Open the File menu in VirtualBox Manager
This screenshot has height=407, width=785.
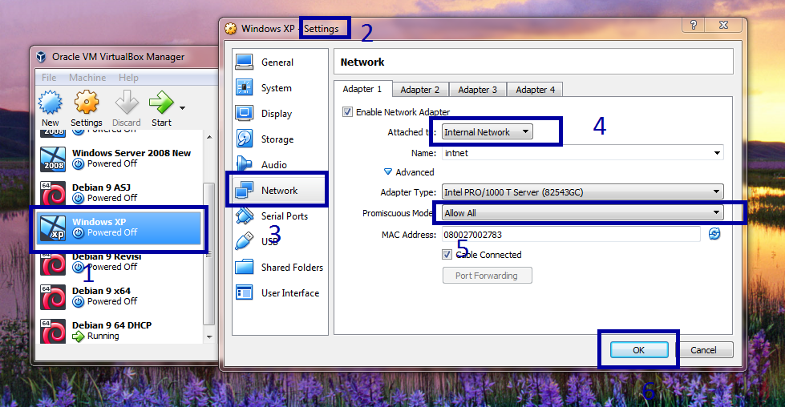click(x=49, y=78)
